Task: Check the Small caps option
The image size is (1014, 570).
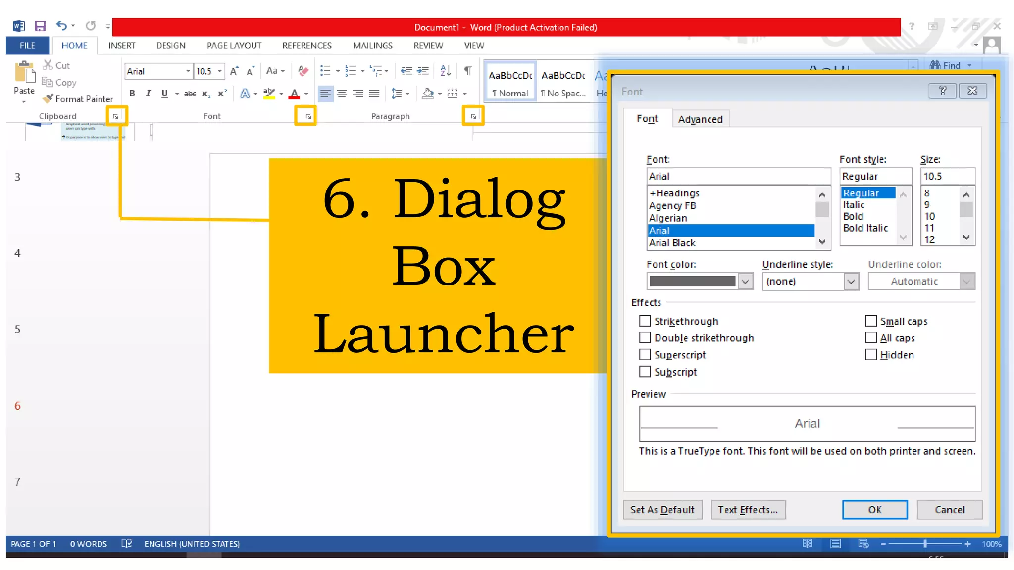Action: click(871, 321)
